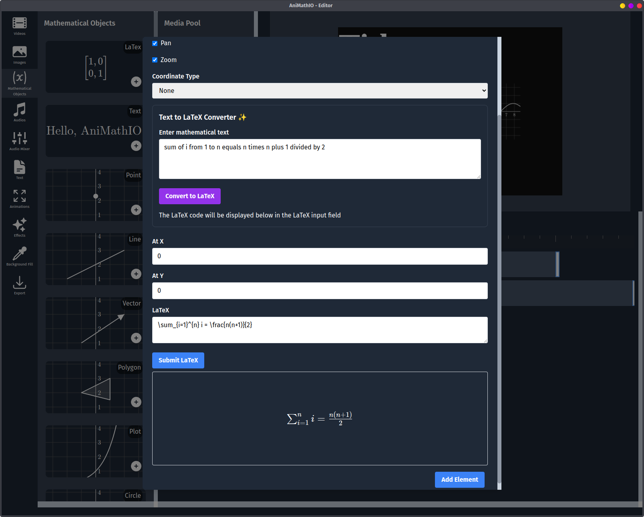Add the Plot object with plus icon

(136, 466)
